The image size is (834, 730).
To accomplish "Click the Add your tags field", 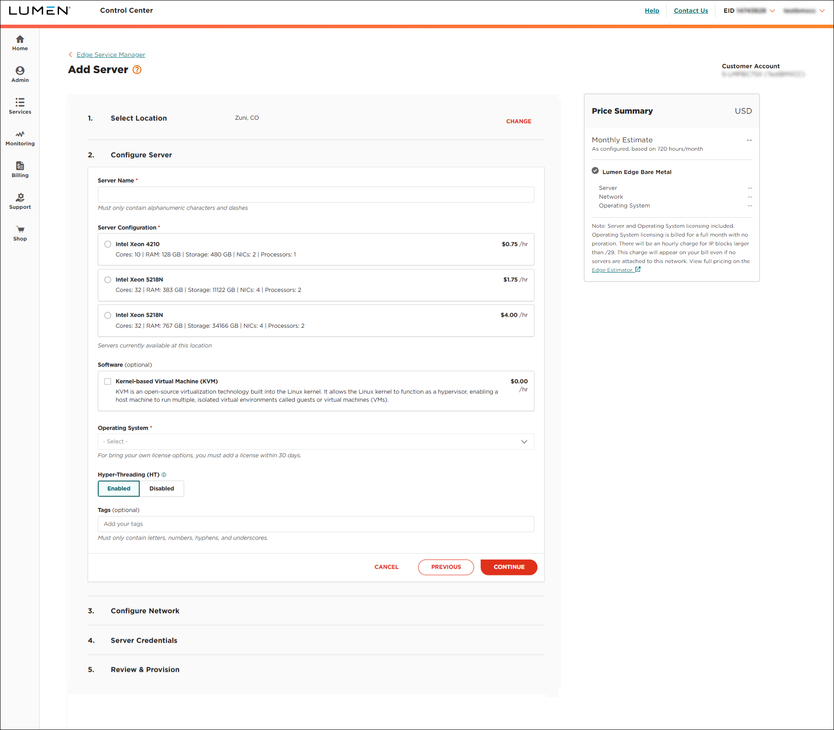I will pyautogui.click(x=316, y=524).
